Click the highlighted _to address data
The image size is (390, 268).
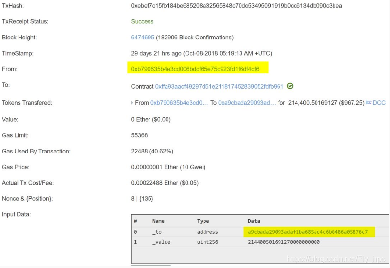pyautogui.click(x=308, y=232)
